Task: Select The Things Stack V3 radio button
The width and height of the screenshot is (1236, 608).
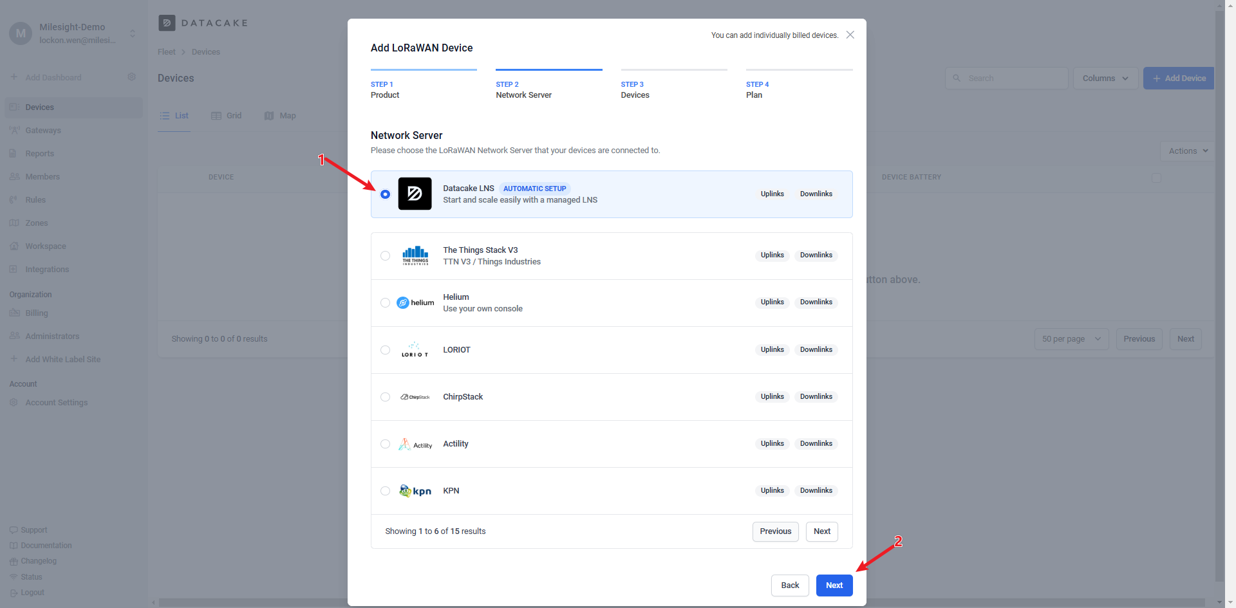Action: [x=385, y=256]
